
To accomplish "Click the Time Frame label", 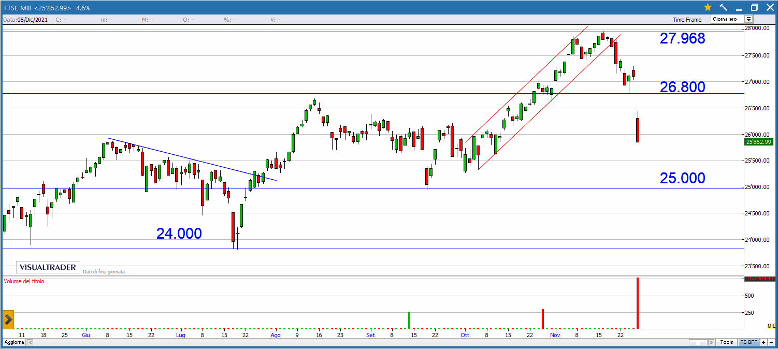I will point(687,20).
